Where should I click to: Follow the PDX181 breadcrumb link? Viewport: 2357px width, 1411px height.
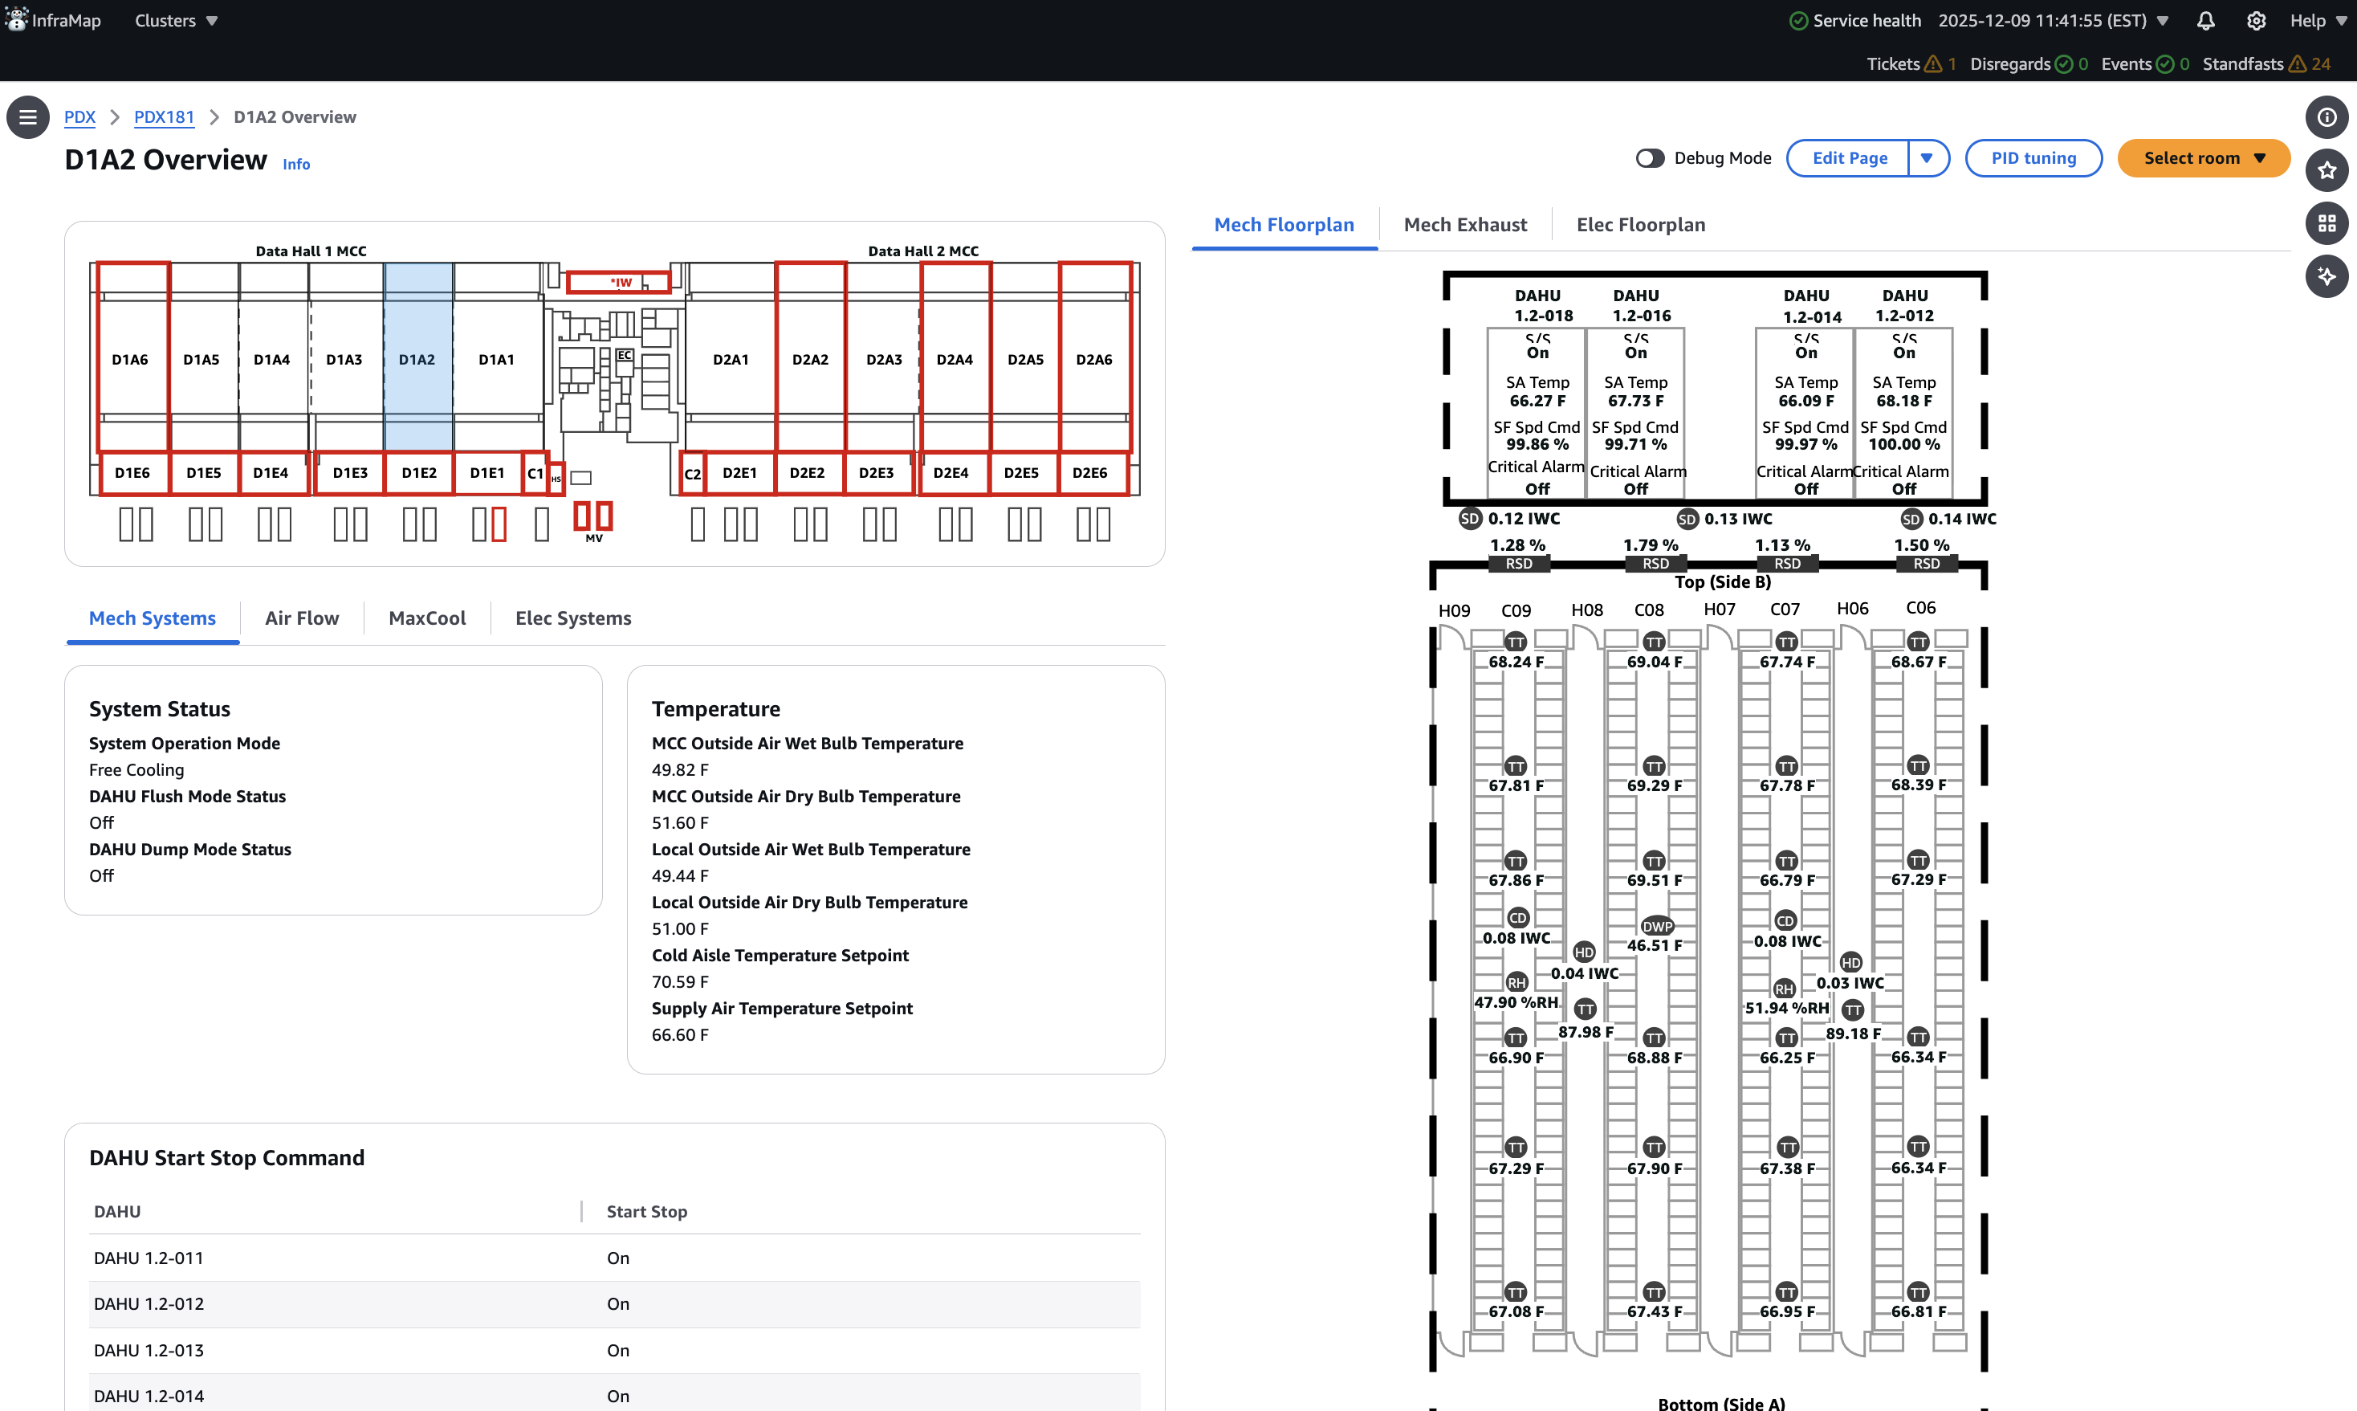tap(164, 117)
